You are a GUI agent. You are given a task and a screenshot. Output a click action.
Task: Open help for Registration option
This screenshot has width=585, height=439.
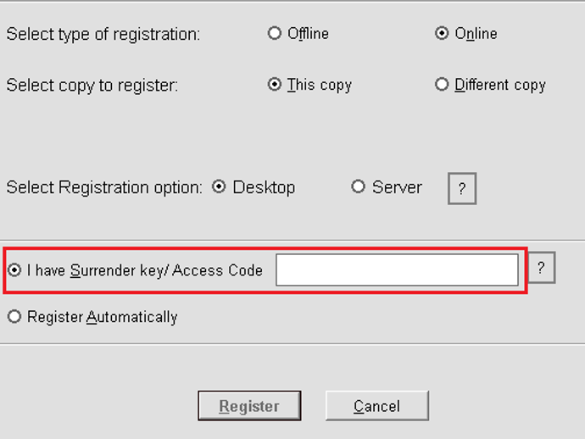tap(461, 189)
